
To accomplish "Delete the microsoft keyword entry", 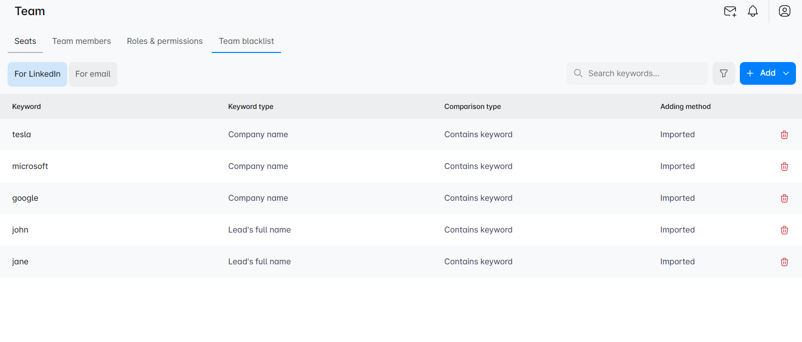I will [784, 166].
